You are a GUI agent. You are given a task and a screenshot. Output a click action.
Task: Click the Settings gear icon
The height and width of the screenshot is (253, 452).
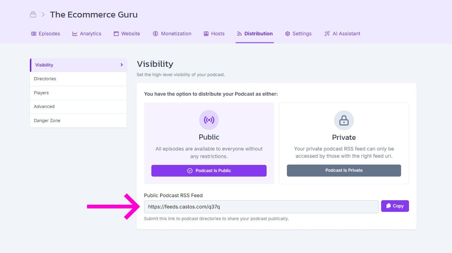(288, 34)
